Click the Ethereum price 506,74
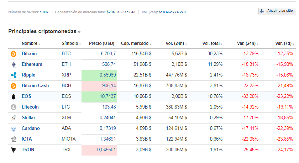 click(109, 64)
